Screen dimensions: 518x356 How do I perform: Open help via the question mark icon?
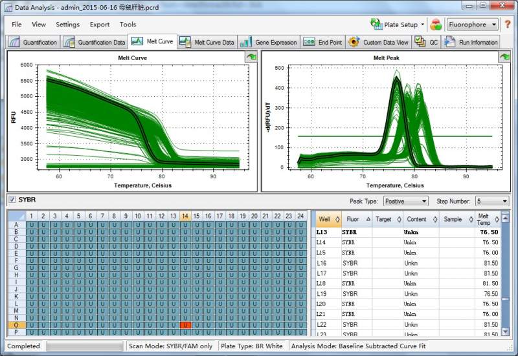508,25
